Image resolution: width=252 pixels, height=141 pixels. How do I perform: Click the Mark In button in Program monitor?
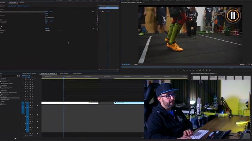click(x=177, y=70)
